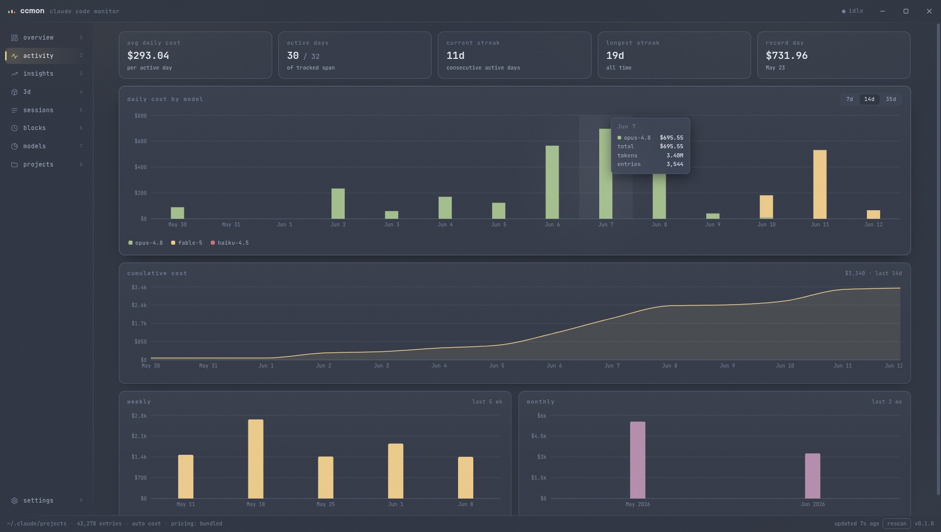This screenshot has height=532, width=941.
Task: Click the $731.96 record value
Action: (x=787, y=56)
